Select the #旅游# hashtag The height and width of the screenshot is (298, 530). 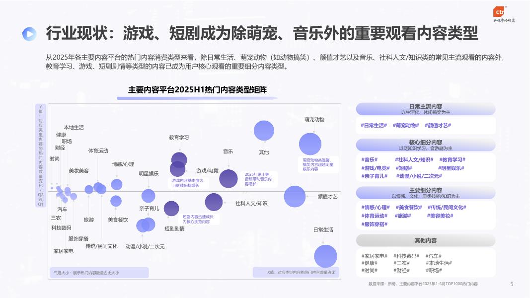403,216
